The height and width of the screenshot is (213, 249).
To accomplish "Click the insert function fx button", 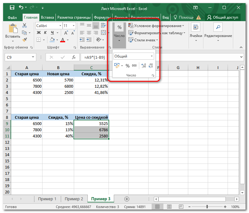I will [73, 57].
